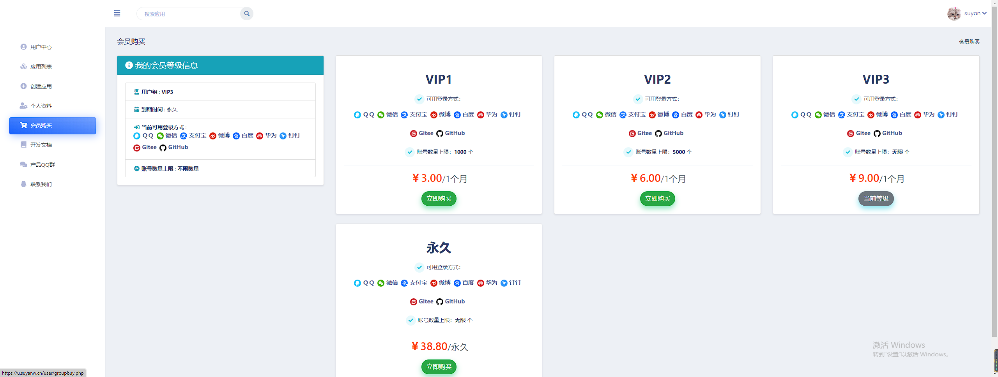998x377 pixels.
Task: Go to 应用列表 in the sidebar
Action: click(x=41, y=67)
